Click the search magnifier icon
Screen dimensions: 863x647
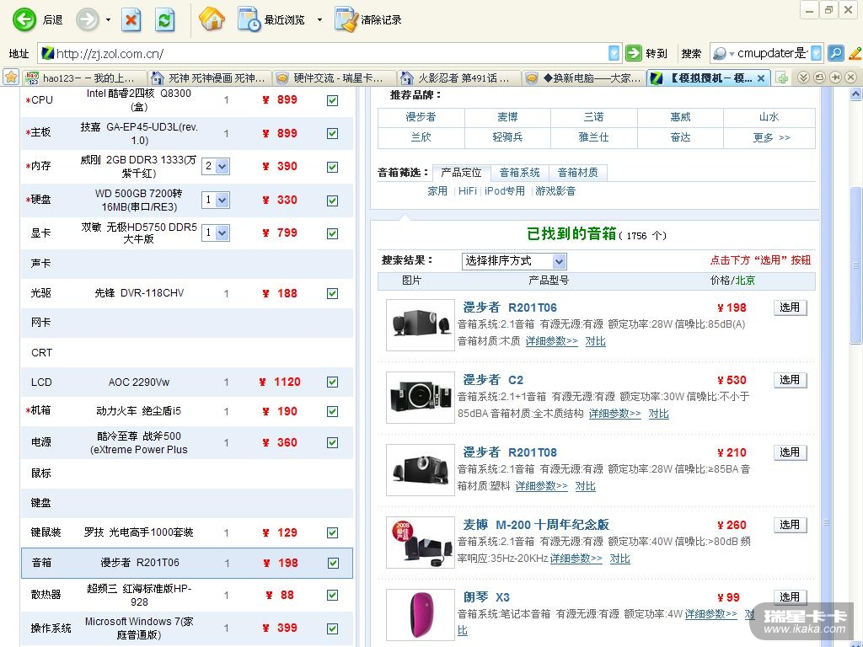835,53
